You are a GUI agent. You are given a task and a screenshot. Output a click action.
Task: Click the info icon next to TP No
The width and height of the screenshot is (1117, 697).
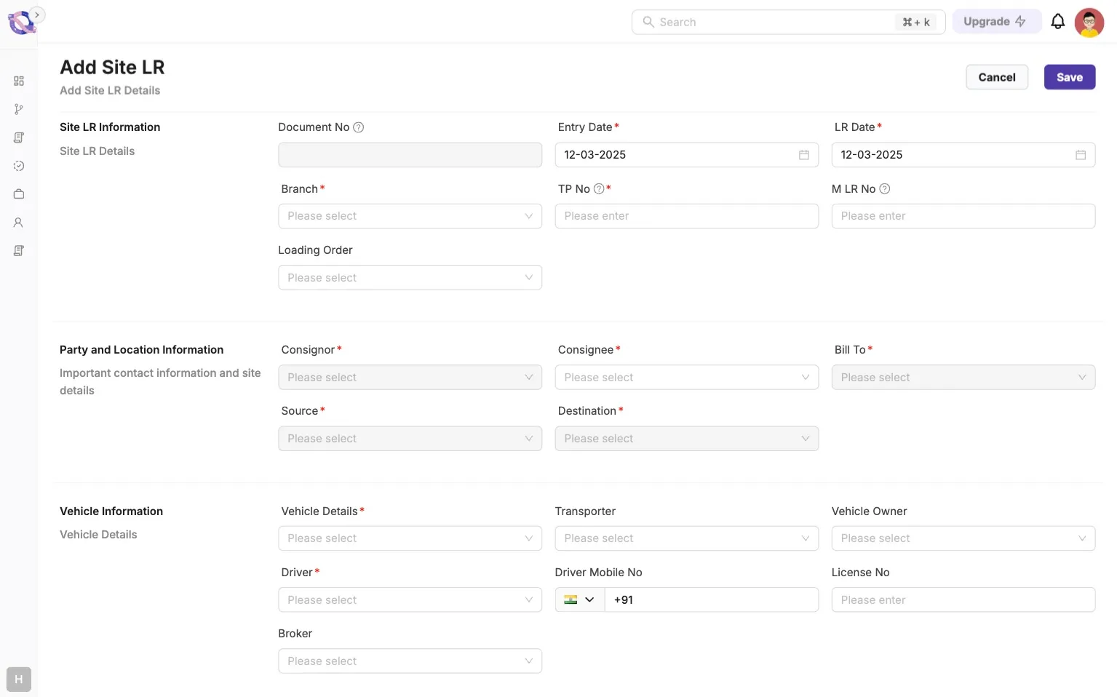599,189
